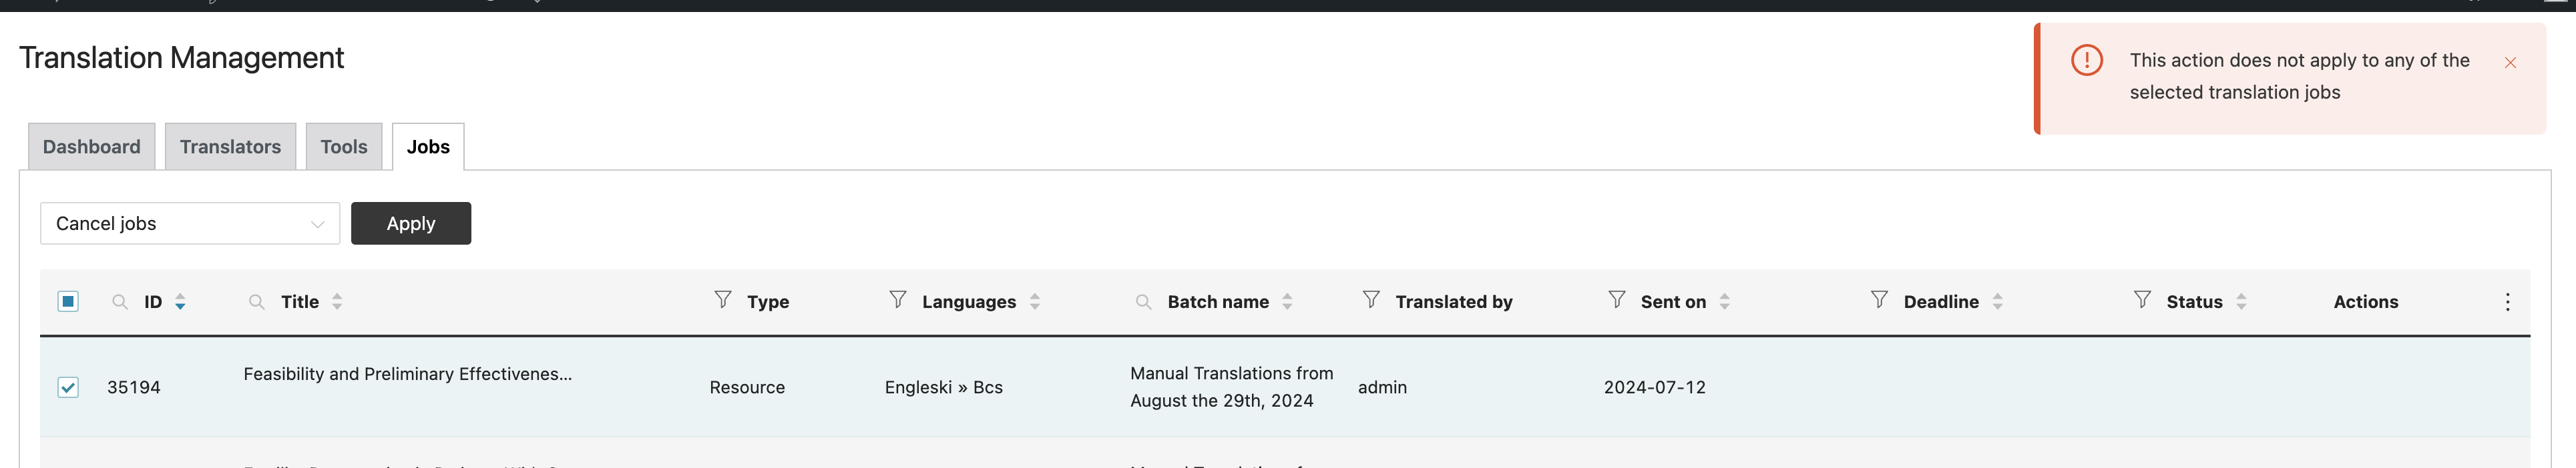2576x468 pixels.
Task: Switch to the Translators tab
Action: click(x=230, y=147)
